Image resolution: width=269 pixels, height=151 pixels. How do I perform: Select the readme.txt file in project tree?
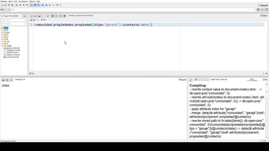[13, 55]
